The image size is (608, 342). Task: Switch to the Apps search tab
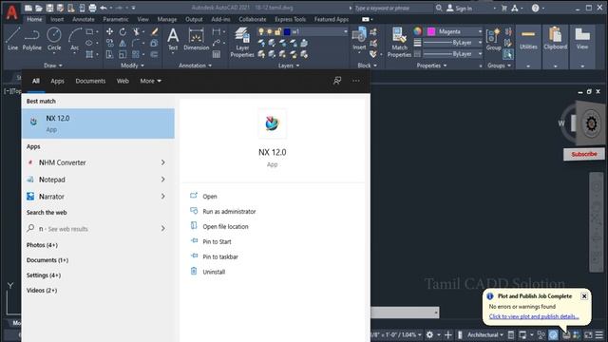point(57,81)
